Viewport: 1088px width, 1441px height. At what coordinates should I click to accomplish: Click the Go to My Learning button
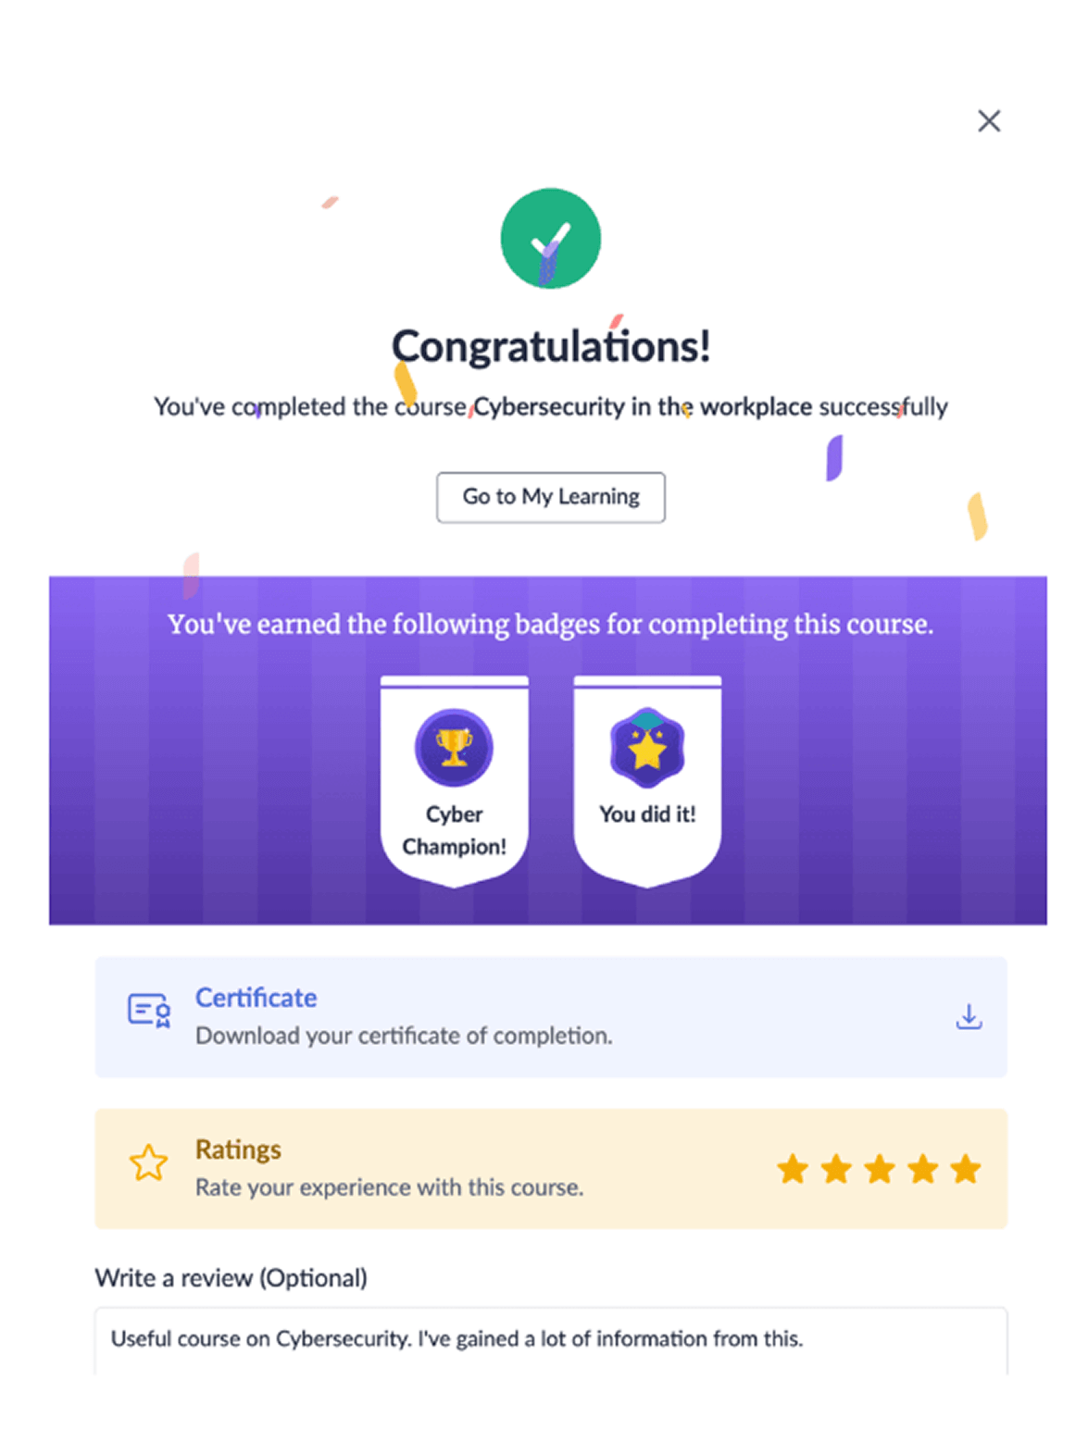(551, 497)
